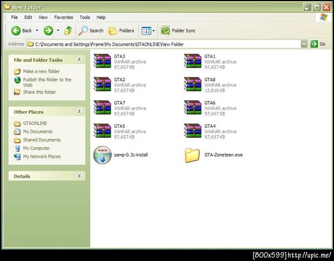Select the samp-0.3c-install installer icon
The height and width of the screenshot is (261, 334).
tap(102, 155)
